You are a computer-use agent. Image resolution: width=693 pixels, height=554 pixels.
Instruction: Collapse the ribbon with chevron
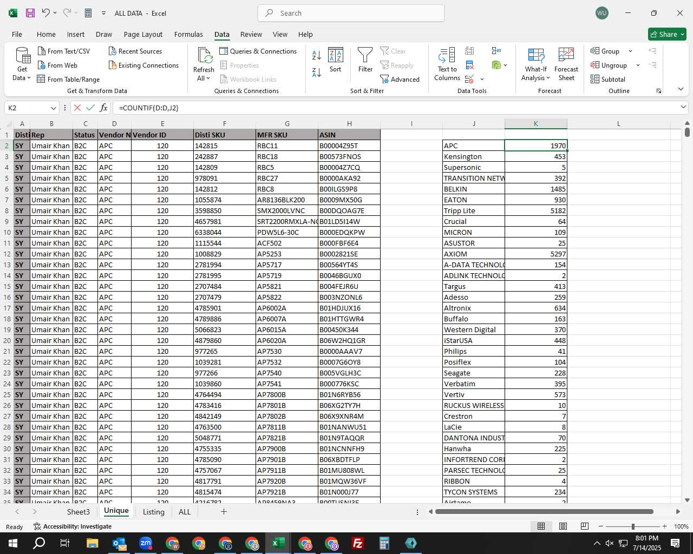coord(681,89)
